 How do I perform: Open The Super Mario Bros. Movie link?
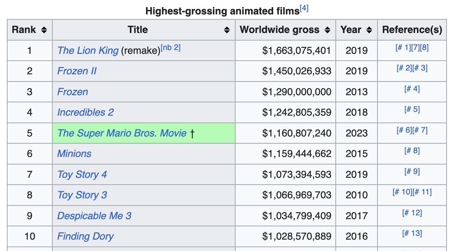pyautogui.click(x=122, y=133)
